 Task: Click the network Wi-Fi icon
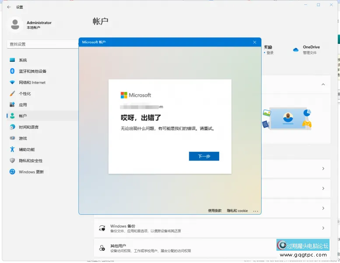tap(12, 82)
